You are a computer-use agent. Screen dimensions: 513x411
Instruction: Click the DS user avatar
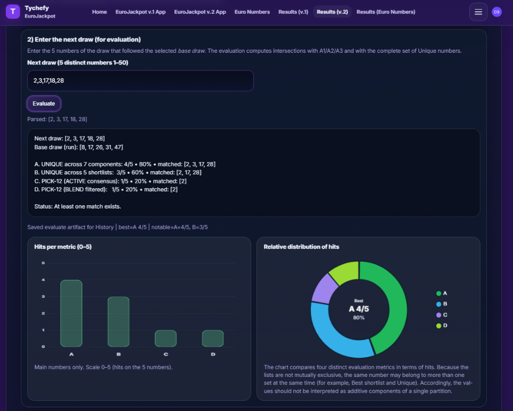(x=496, y=12)
